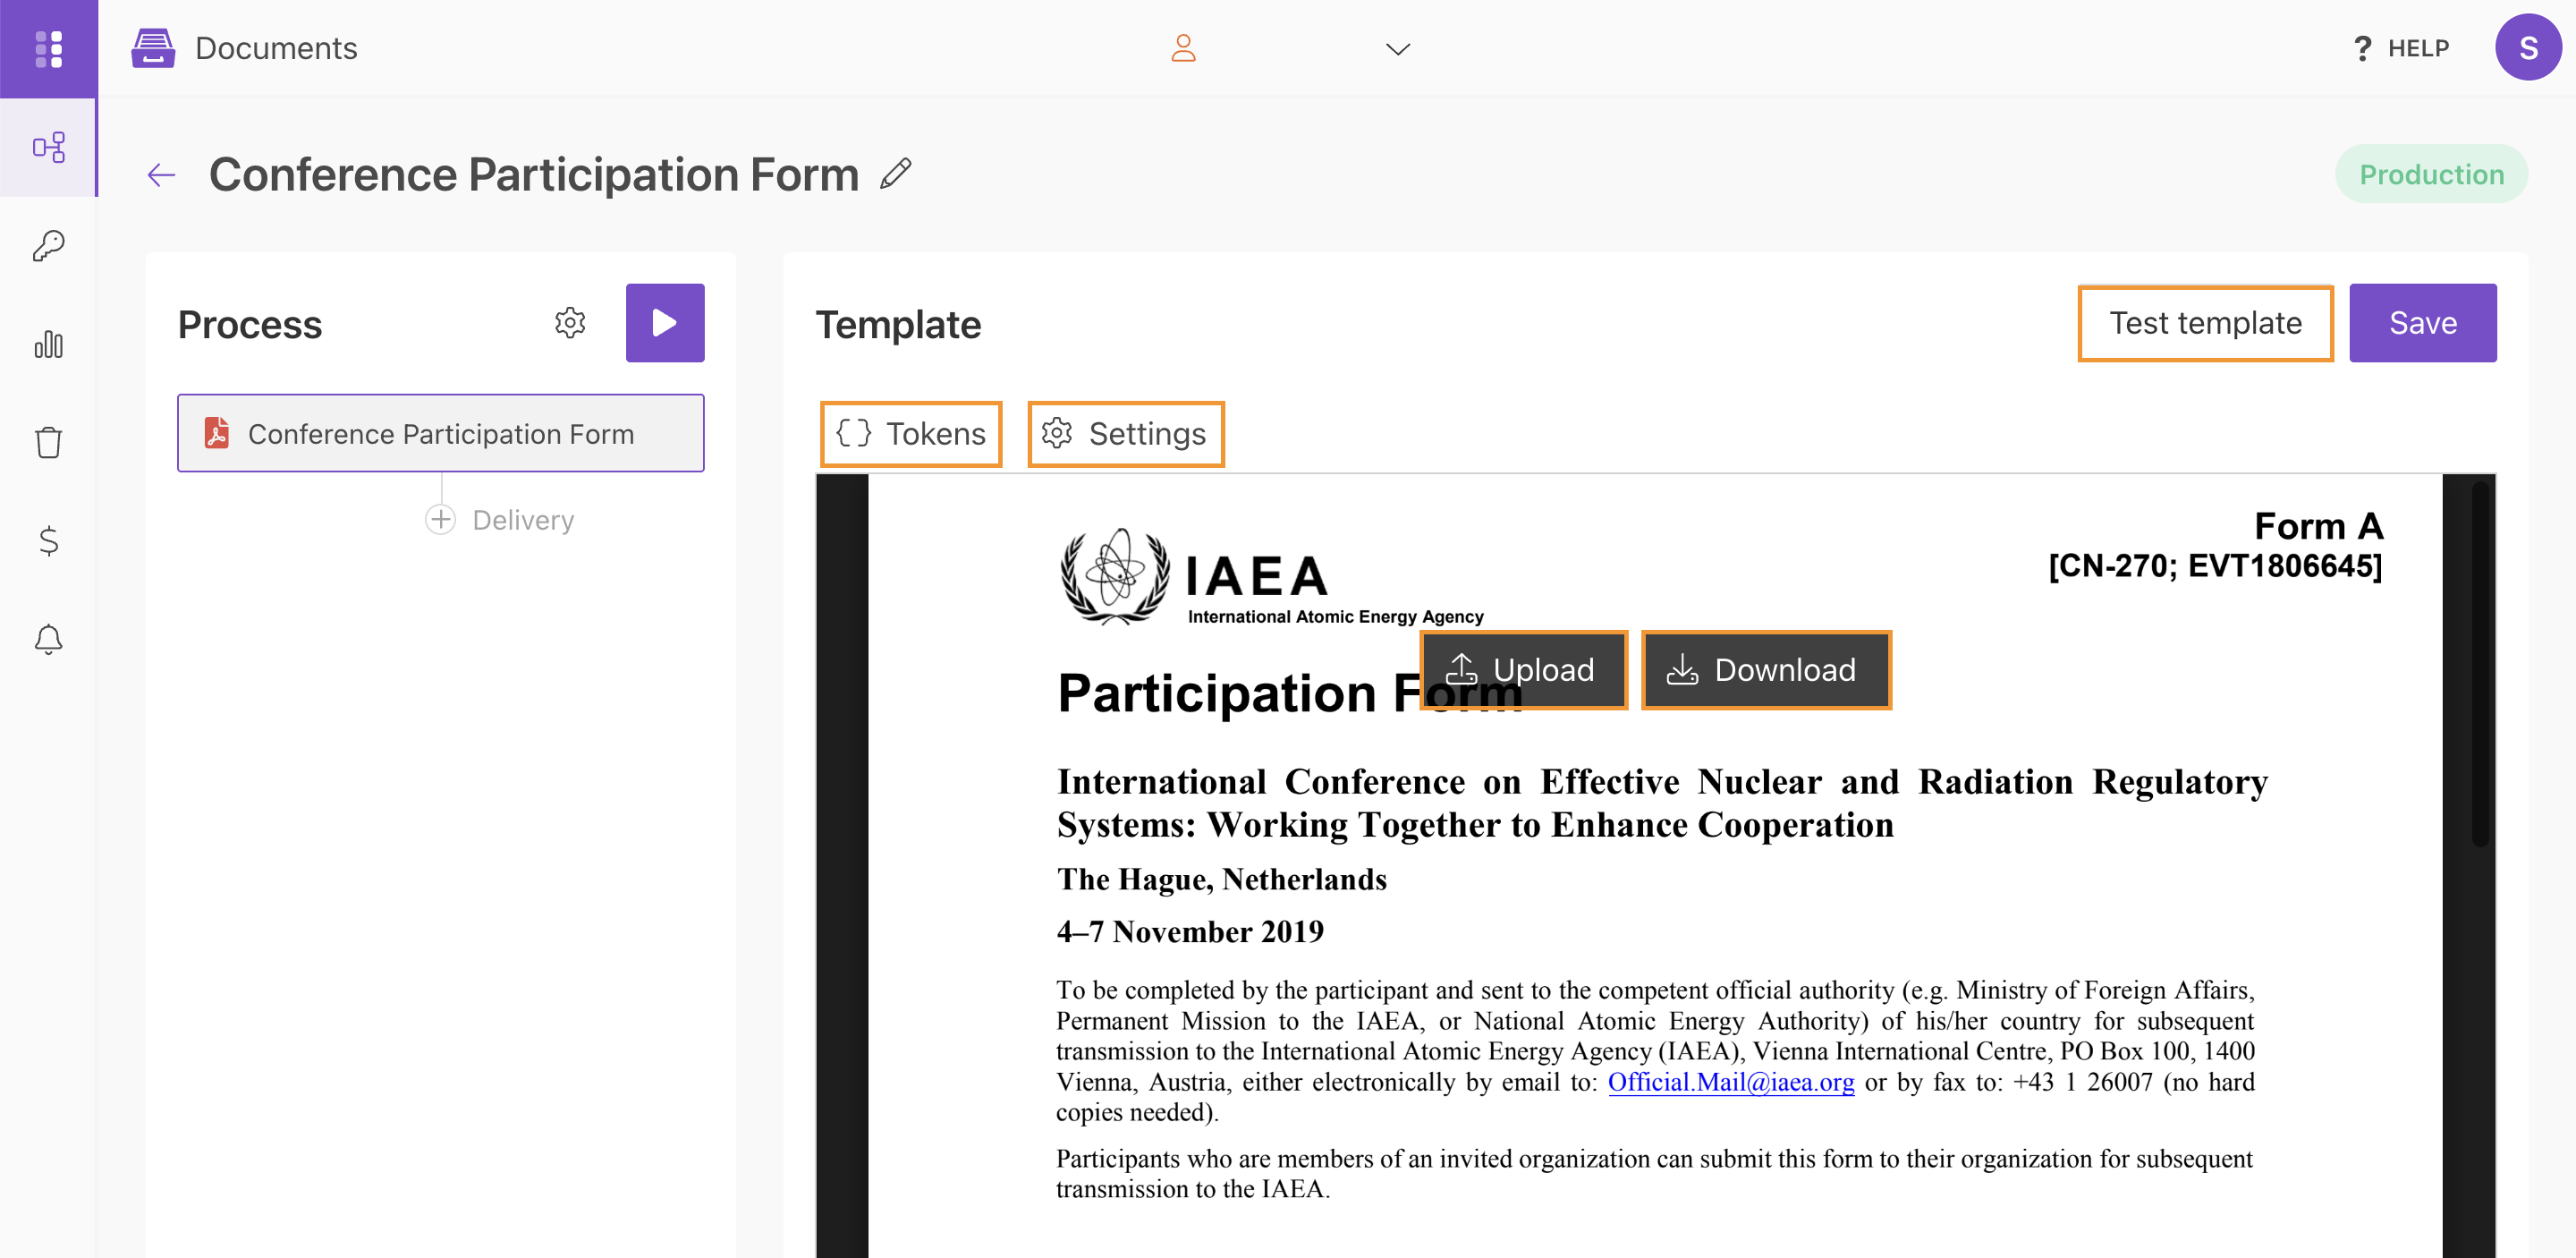
Task: Open the S user avatar menu
Action: [x=2527, y=47]
